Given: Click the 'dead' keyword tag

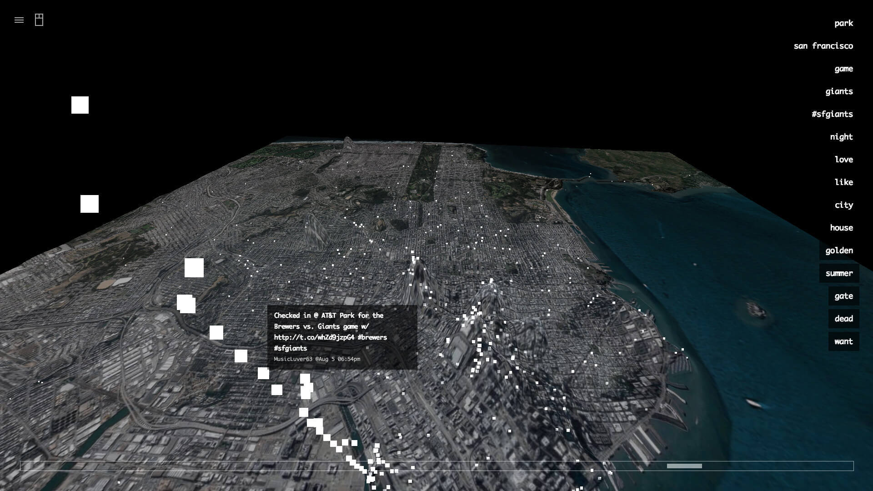Looking at the screenshot, I should (843, 319).
